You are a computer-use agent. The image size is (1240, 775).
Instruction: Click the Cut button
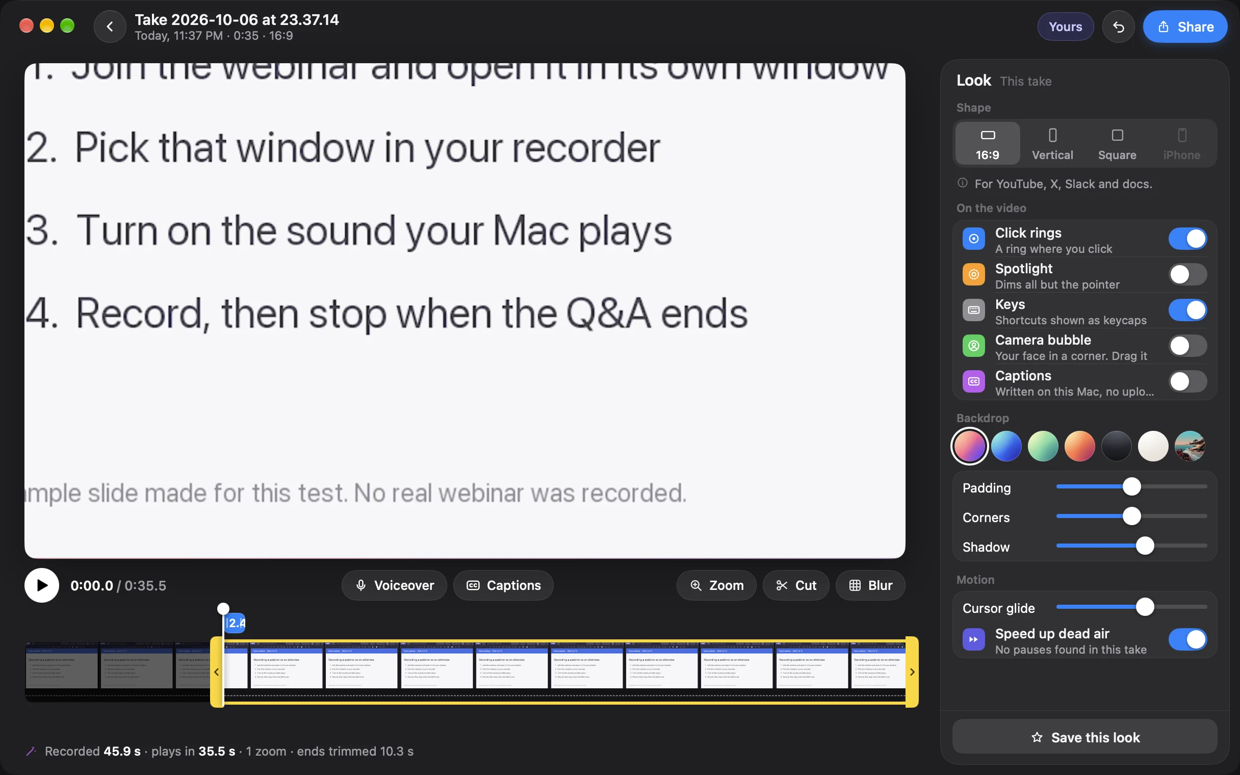pos(796,585)
